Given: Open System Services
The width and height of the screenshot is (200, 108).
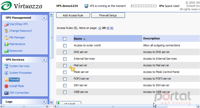Looking at the screenshot, I should pos(19,66).
